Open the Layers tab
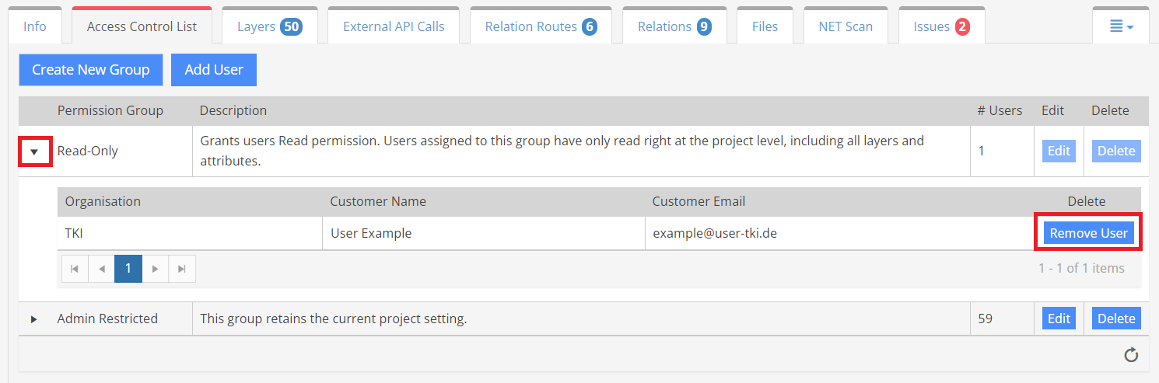Screen dimensions: 1159x383 point(268,26)
